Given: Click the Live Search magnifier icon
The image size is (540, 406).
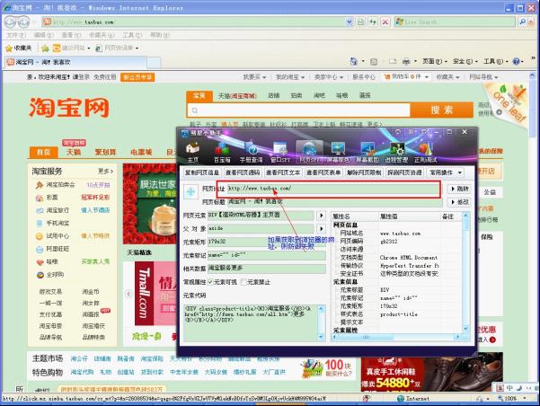Looking at the screenshot, I should coord(522,22).
